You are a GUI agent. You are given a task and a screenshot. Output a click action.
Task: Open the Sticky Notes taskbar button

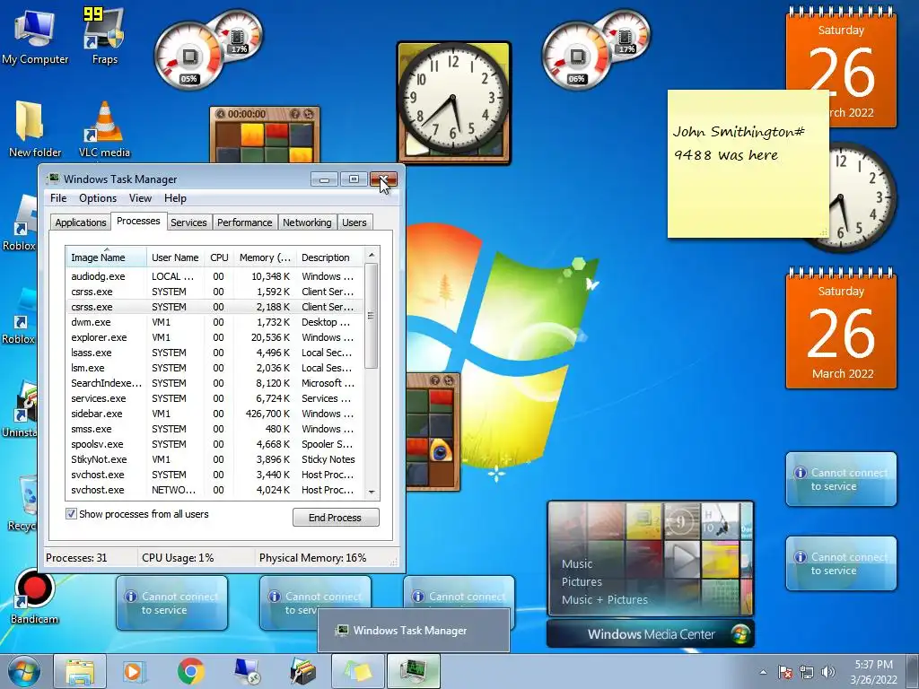[x=357, y=671]
